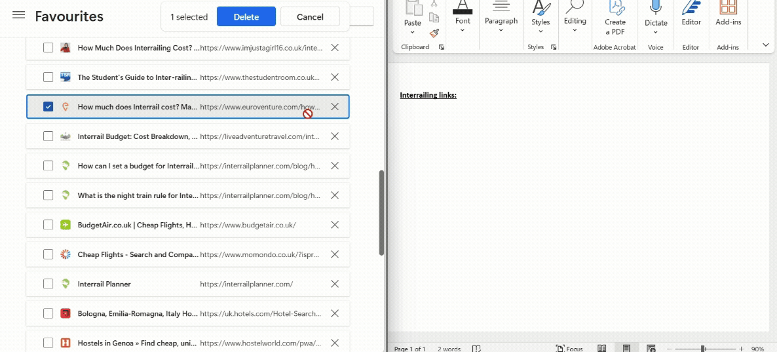This screenshot has width=777, height=352.
Task: Tick checkbox for How Much Does Interrailing Cost
Action: tap(48, 48)
